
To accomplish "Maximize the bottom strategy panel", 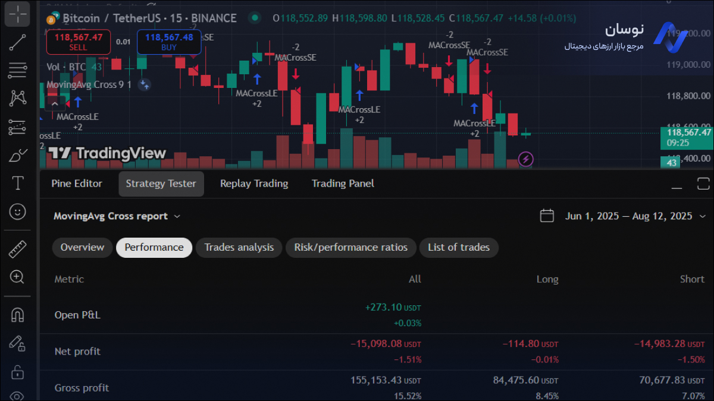I will coord(703,184).
